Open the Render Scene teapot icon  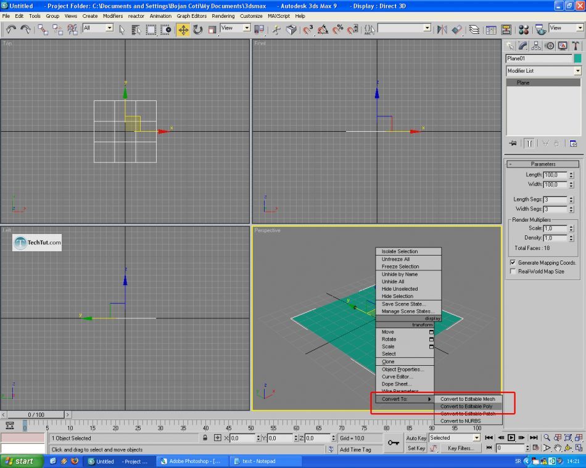pyautogui.click(x=540, y=30)
